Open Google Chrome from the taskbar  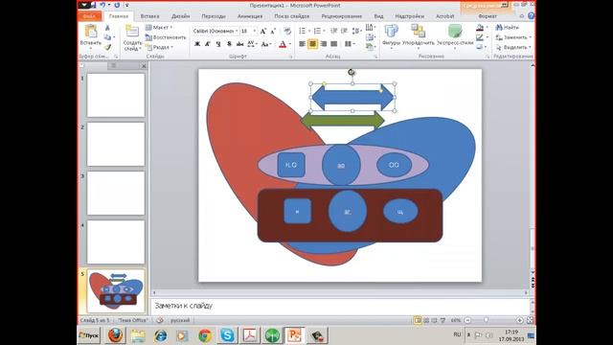click(x=205, y=335)
